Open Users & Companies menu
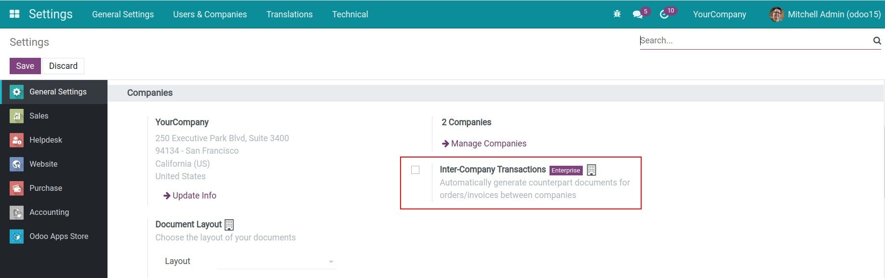The width and height of the screenshot is (885, 278). point(210,14)
